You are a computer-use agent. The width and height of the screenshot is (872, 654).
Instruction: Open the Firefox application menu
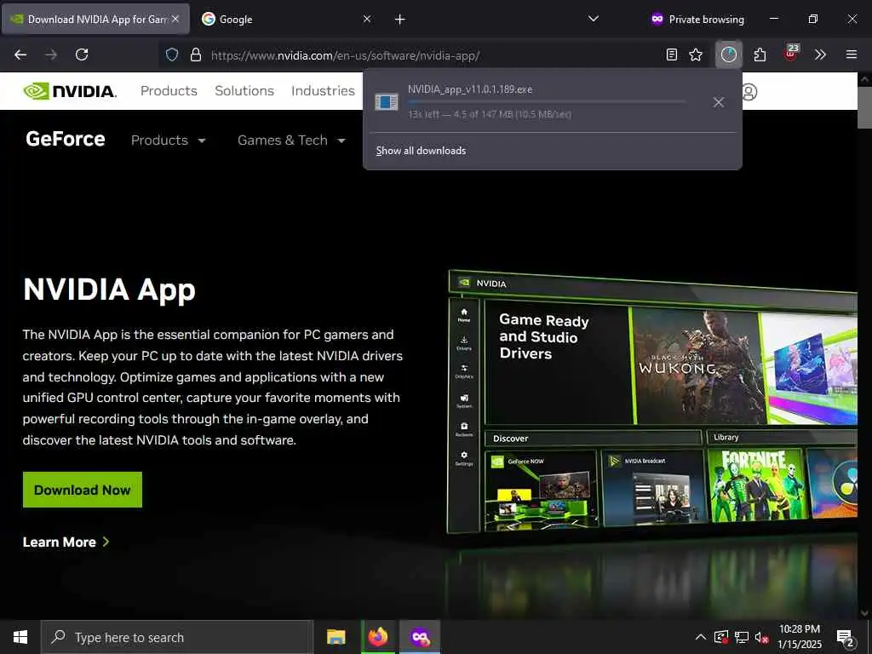[852, 54]
